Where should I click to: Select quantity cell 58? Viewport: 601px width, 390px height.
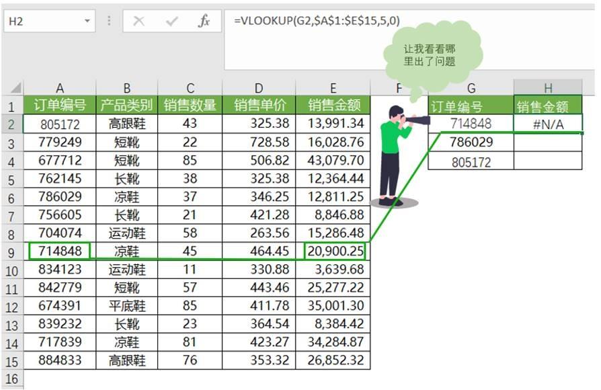point(190,233)
